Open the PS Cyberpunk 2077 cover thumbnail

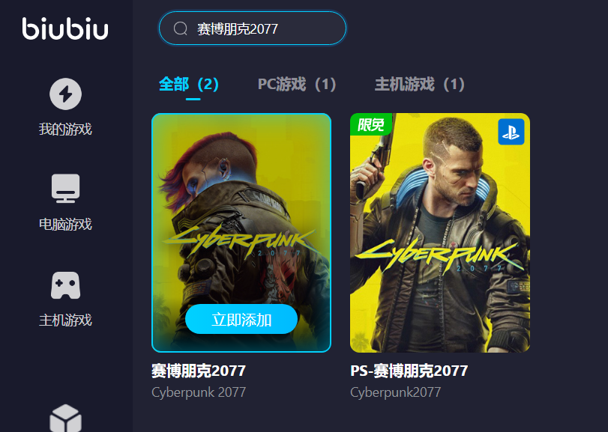tap(440, 233)
